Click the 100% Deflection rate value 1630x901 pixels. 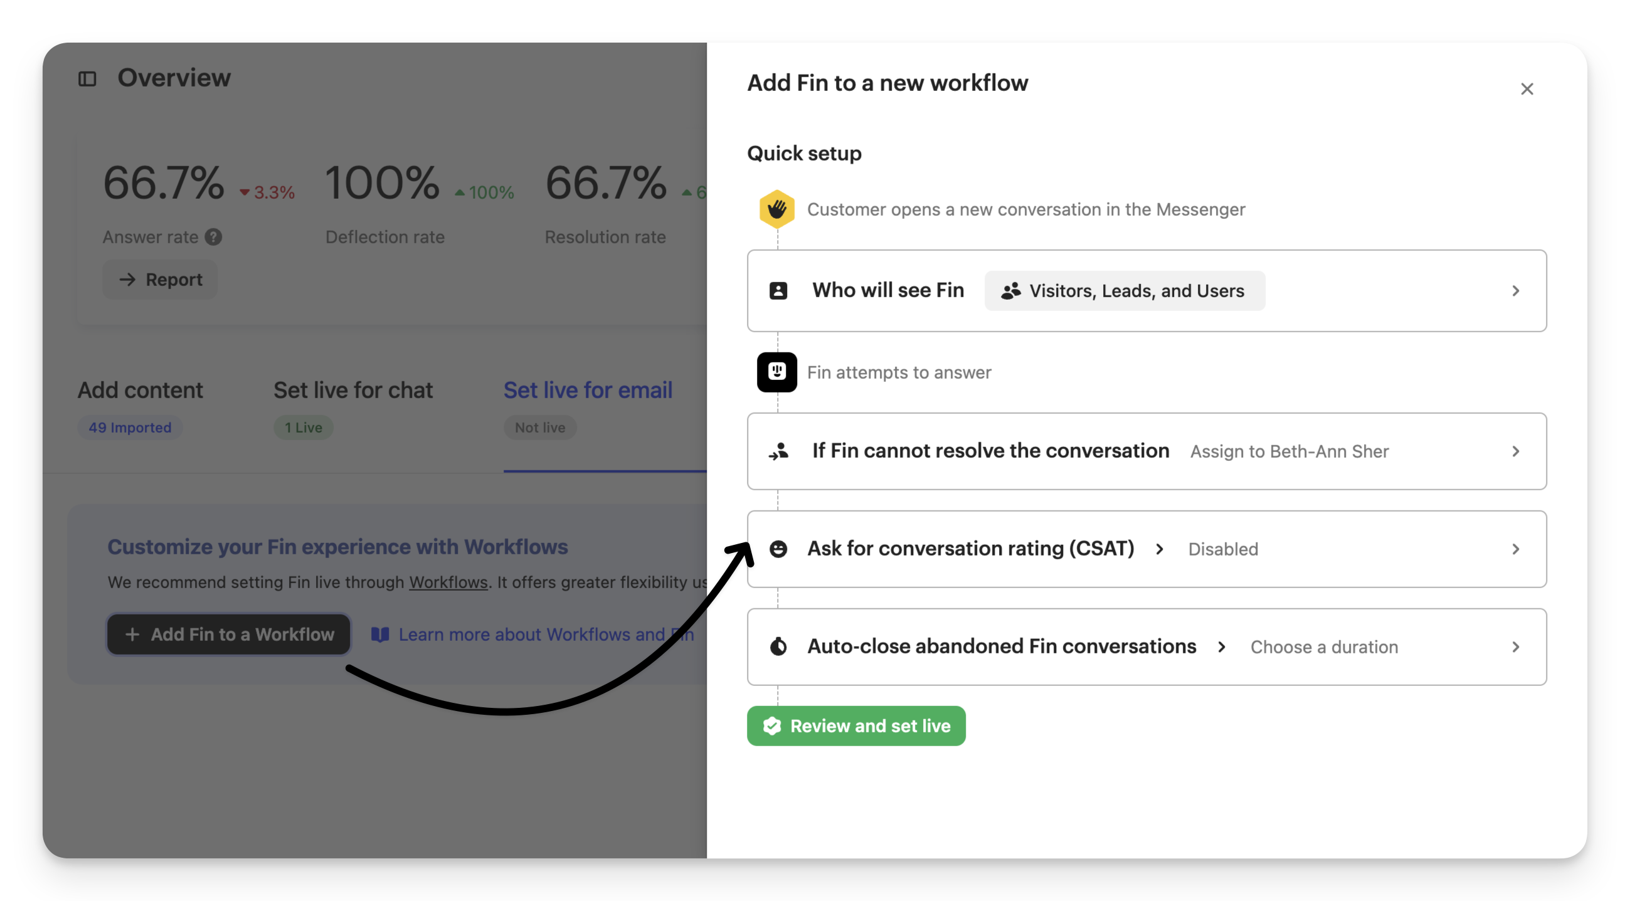click(x=381, y=183)
